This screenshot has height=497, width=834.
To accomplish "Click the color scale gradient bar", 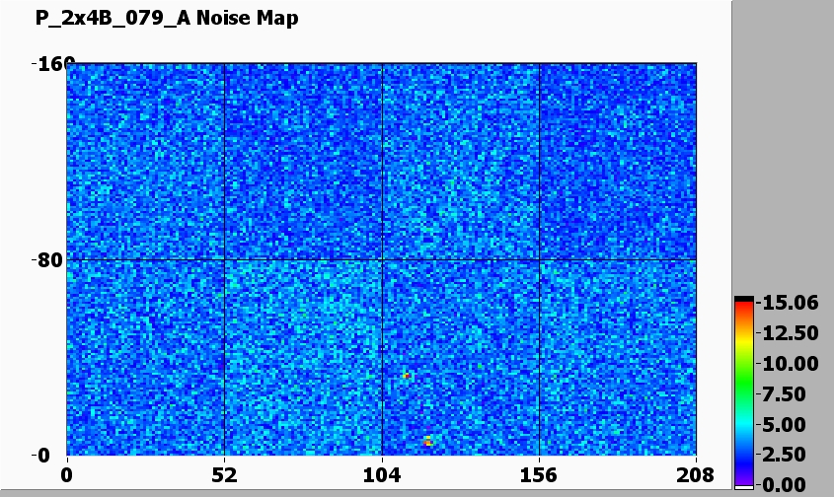I will [743, 391].
